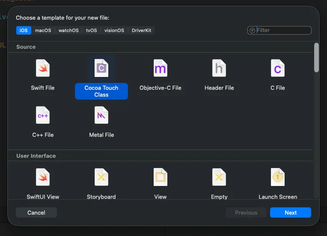Select the Metal File template icon
This screenshot has width=327, height=236.
101,115
